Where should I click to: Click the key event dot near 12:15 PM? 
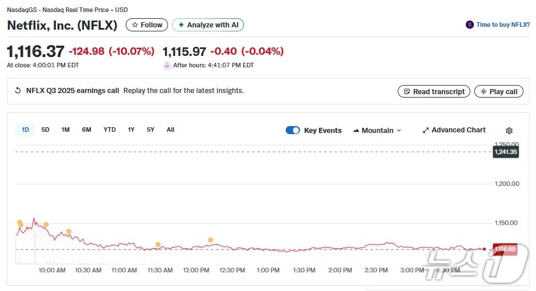pos(210,240)
